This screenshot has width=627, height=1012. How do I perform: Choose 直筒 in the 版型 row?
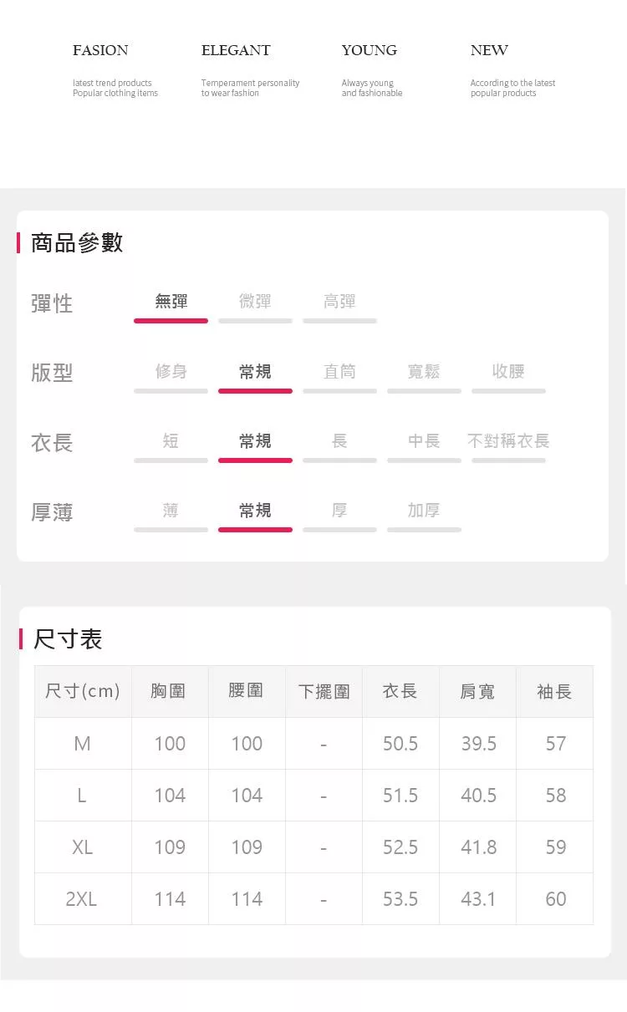339,372
